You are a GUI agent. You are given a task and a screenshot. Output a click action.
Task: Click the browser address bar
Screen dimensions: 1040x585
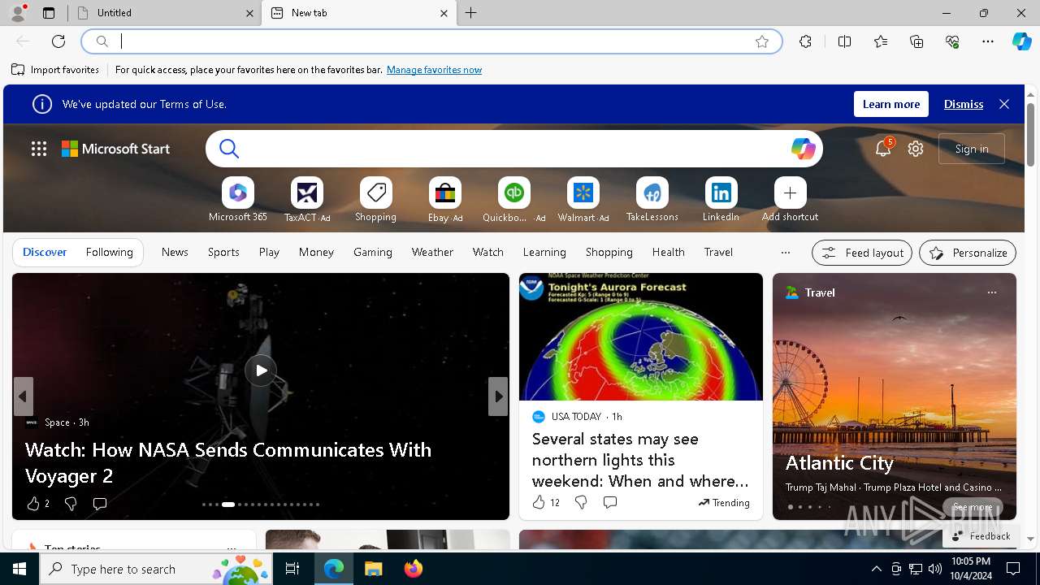(x=431, y=41)
